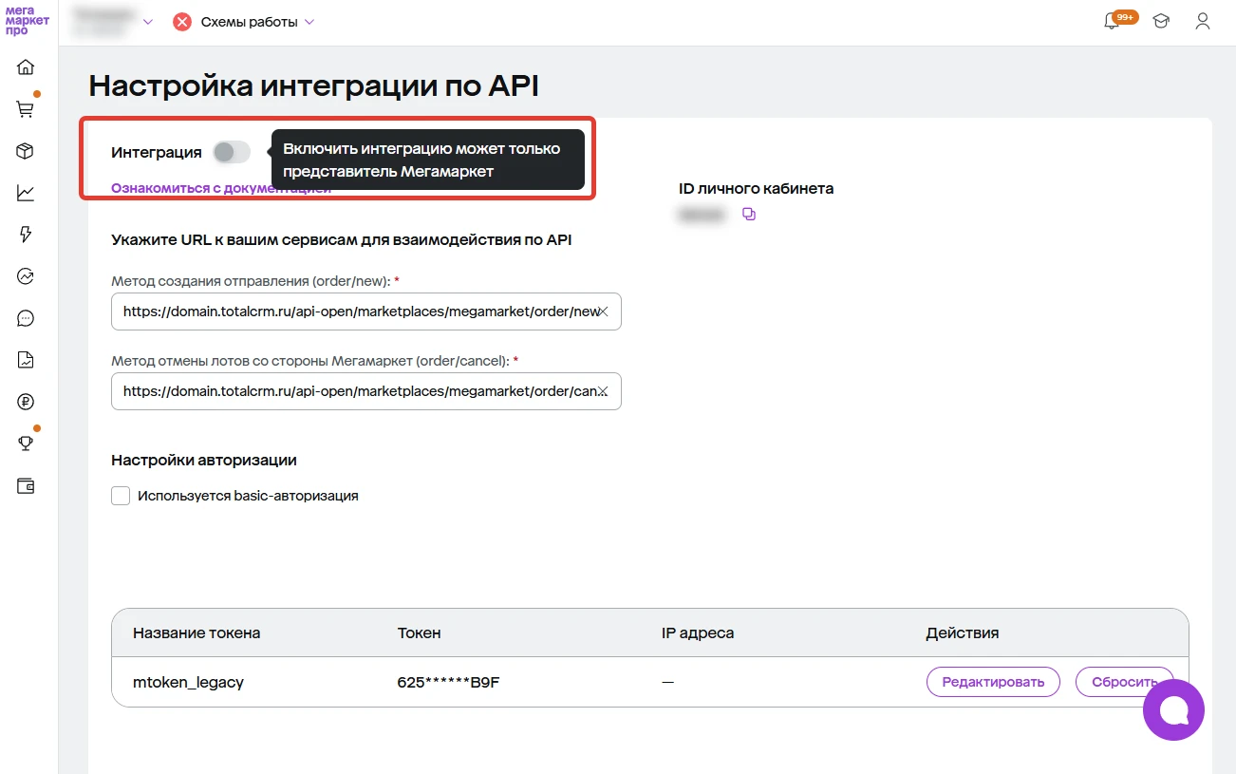This screenshot has height=774, width=1236.
Task: Open the chat bubble messages sidebar icon
Action: click(26, 318)
